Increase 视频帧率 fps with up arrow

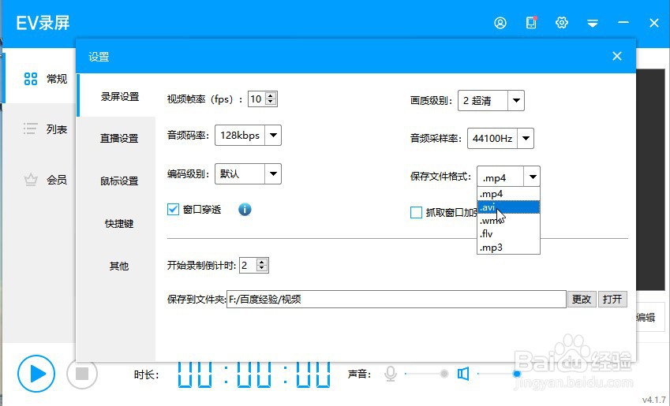271,95
